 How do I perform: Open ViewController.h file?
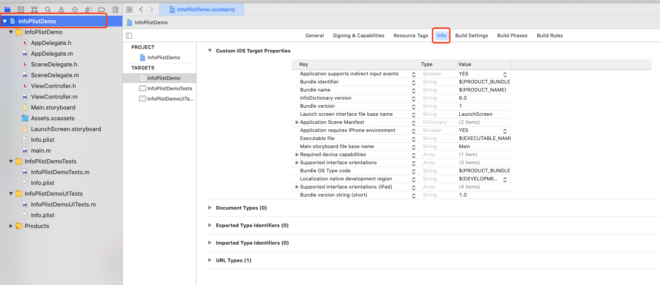[x=53, y=86]
